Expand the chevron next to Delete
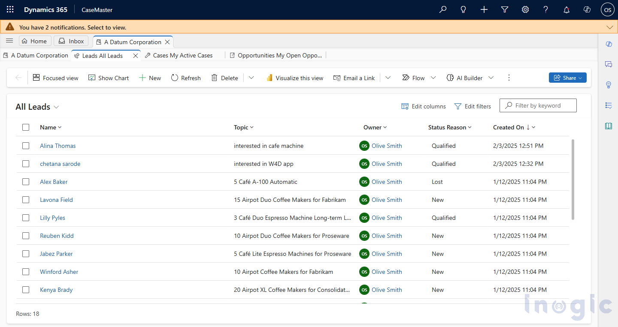 [251, 78]
